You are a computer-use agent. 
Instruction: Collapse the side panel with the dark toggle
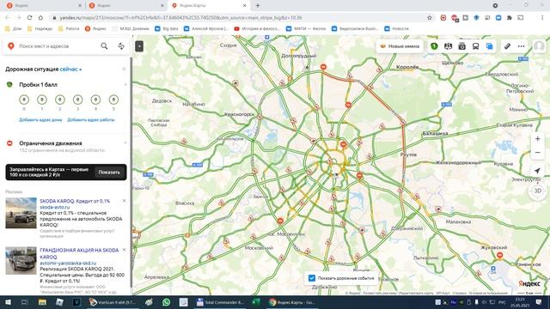click(139, 45)
